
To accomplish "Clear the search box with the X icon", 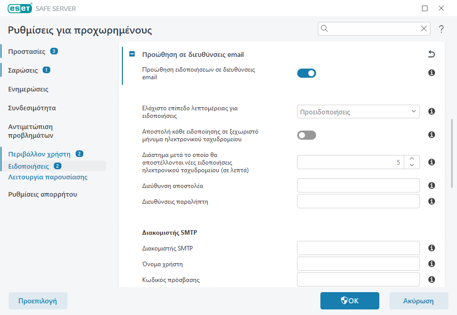I will [424, 28].
